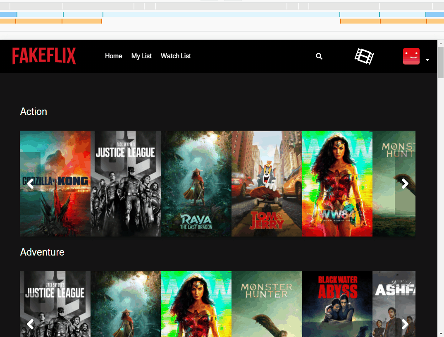Slide Adventure row to previous movies

coord(30,324)
